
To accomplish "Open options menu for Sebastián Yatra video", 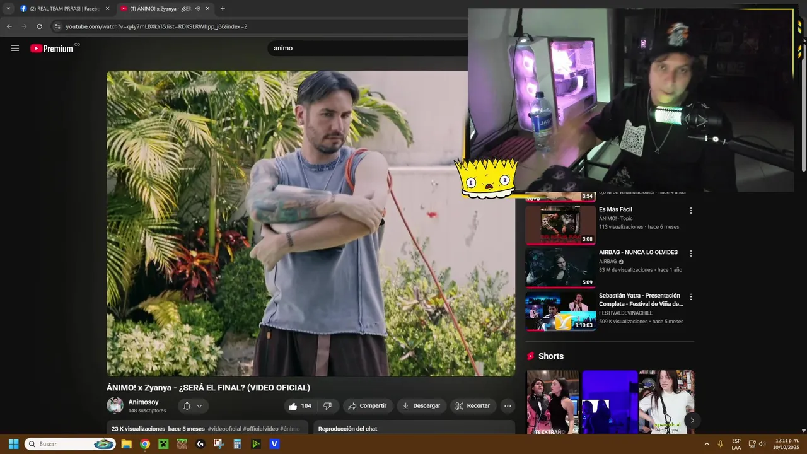I will 691,296.
